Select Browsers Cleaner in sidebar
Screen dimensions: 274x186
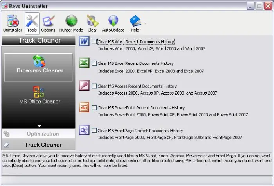point(38,67)
